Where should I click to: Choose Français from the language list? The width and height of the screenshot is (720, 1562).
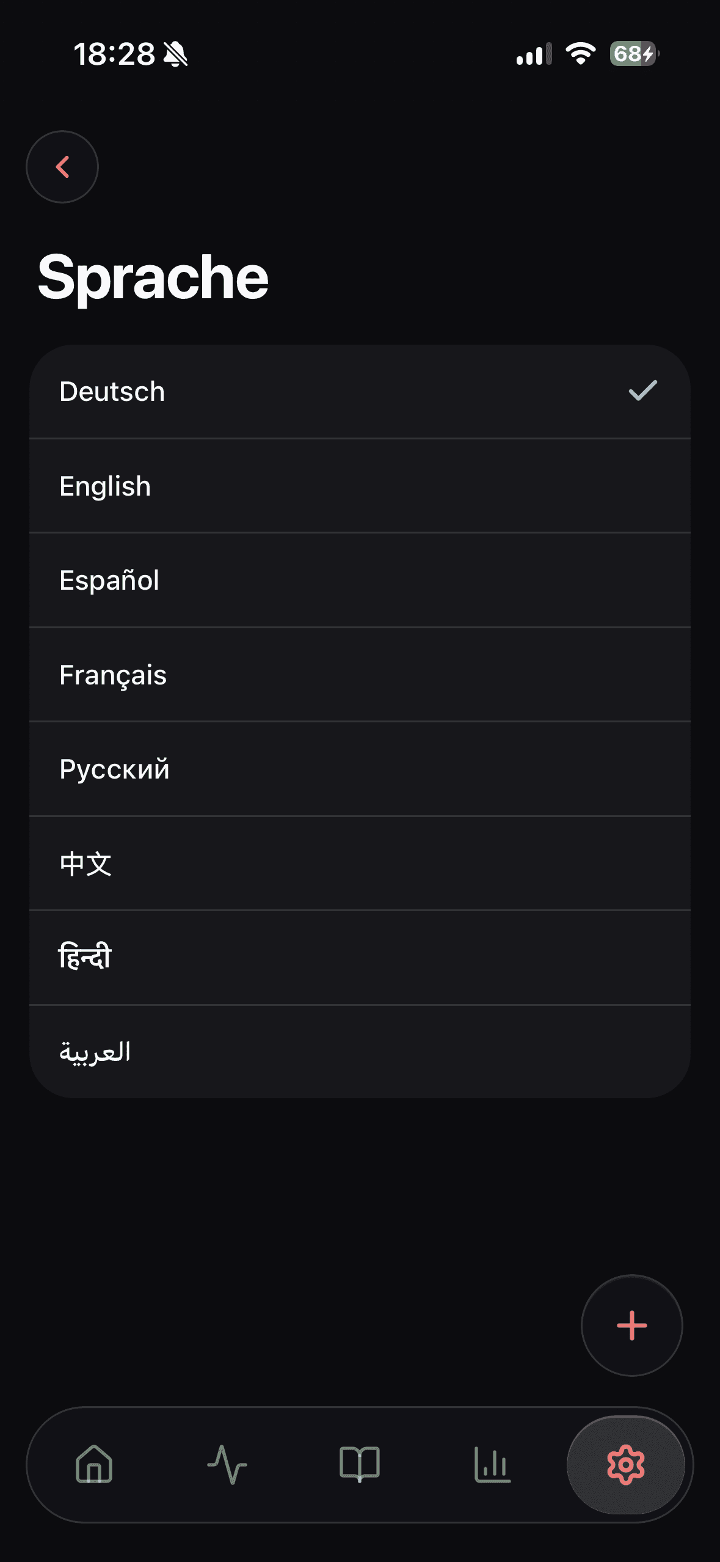(x=360, y=675)
